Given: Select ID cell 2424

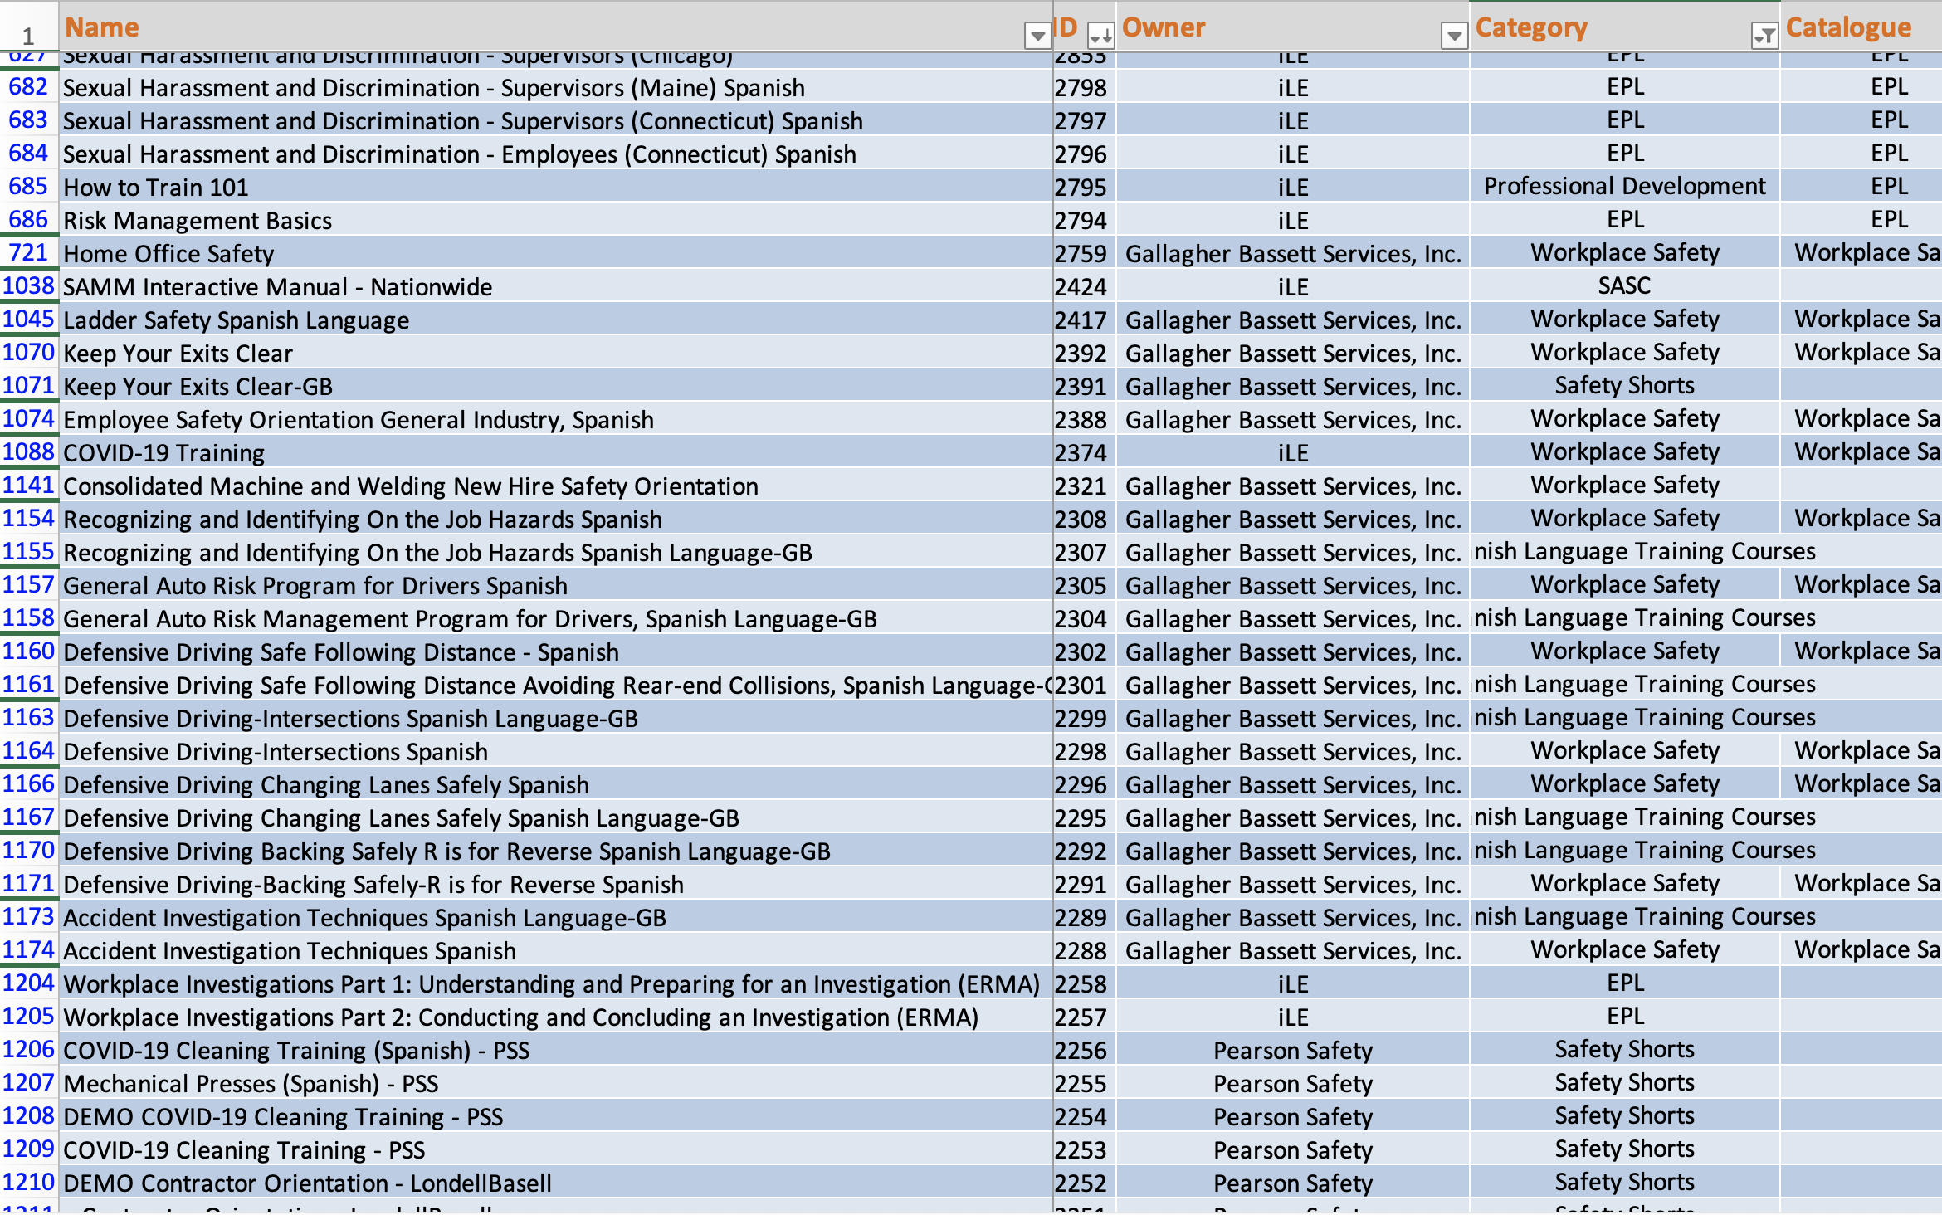Looking at the screenshot, I should pyautogui.click(x=1081, y=287).
